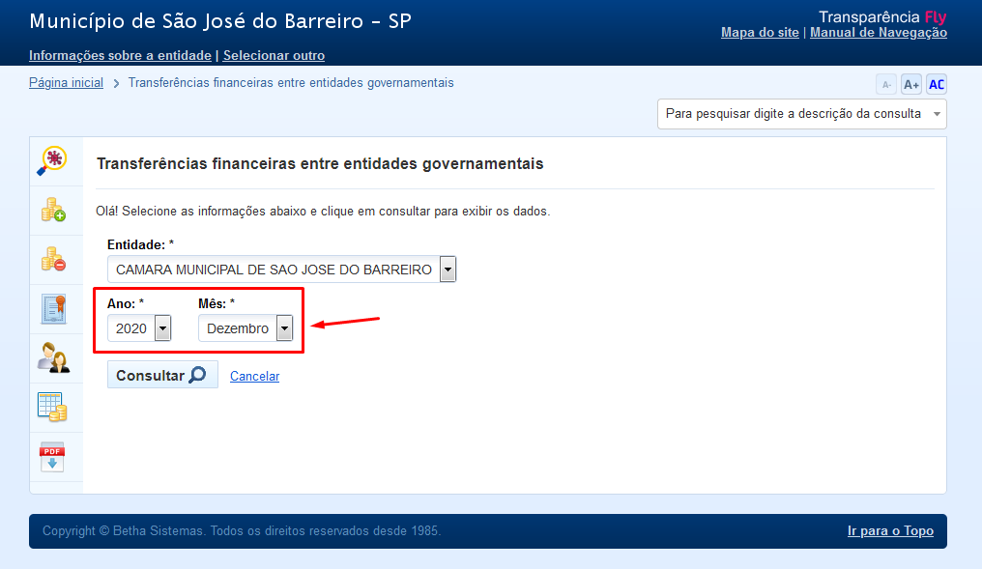Open the table with coins sidebar icon
The width and height of the screenshot is (982, 569).
click(x=52, y=407)
